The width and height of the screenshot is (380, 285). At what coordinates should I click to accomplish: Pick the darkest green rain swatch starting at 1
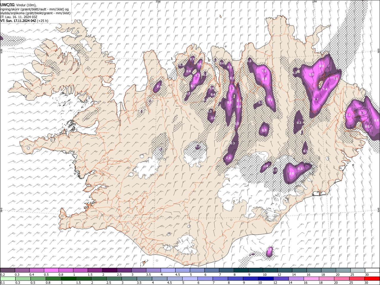tap(69, 278)
